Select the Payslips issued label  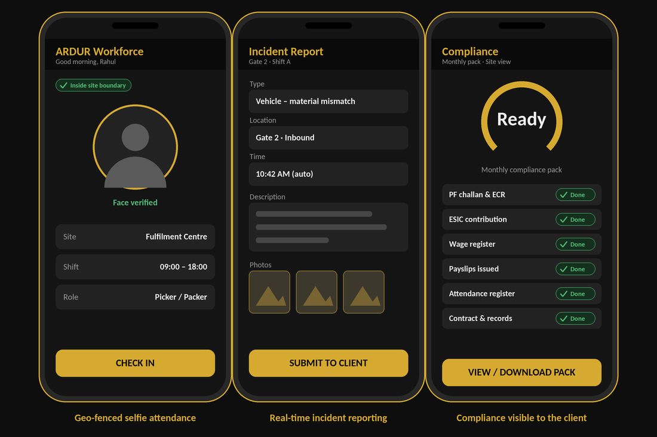474,269
